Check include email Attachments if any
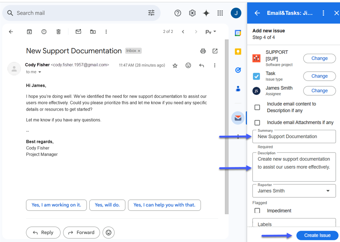Viewport: 340px width, 242px height. [x=257, y=123]
